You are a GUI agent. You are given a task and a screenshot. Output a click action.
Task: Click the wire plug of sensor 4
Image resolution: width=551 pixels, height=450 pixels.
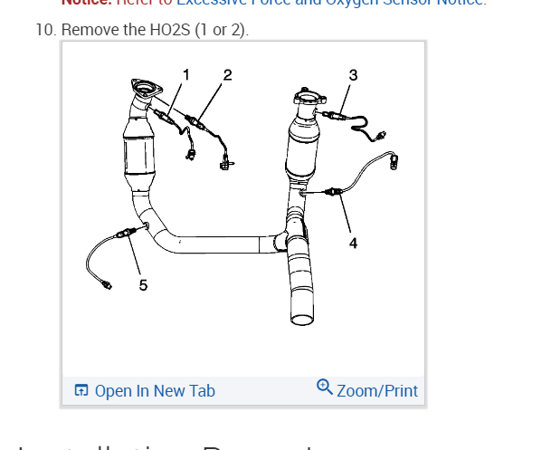tap(394, 161)
